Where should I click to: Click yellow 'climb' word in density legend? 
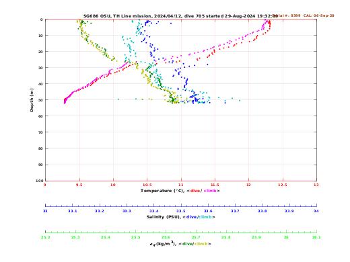201,244
